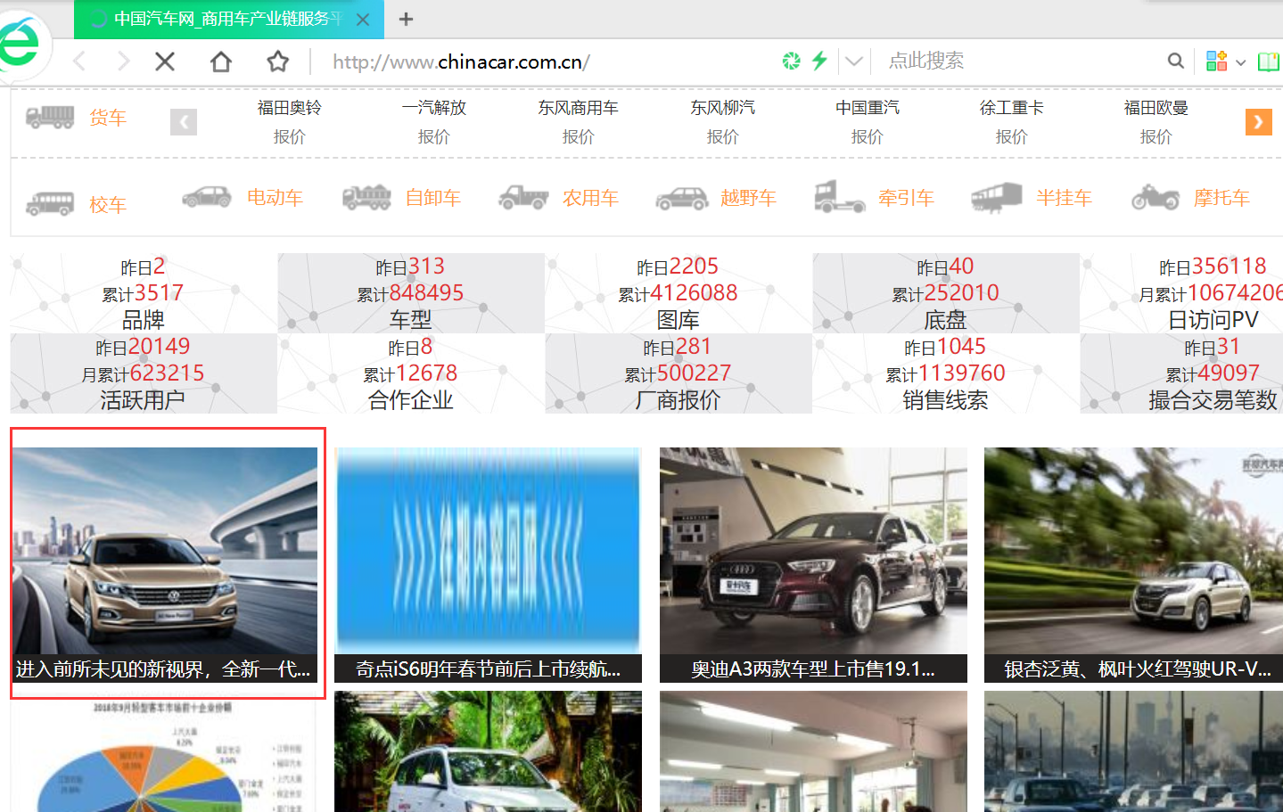Expand the arrow next to extensions icon
This screenshot has height=812, width=1283.
1240,62
